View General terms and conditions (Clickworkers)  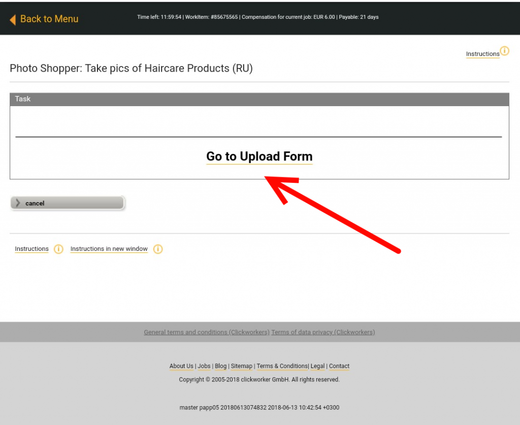point(206,332)
